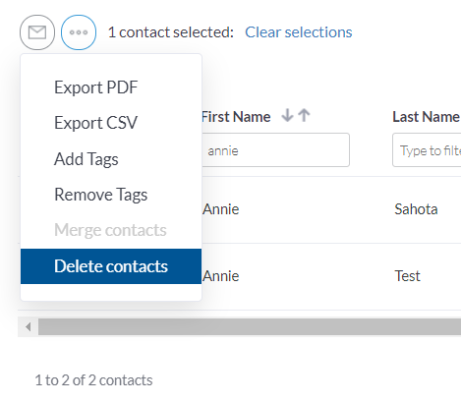Focus the First Name filter field
Screen dimensions: 461x403
(x=275, y=150)
